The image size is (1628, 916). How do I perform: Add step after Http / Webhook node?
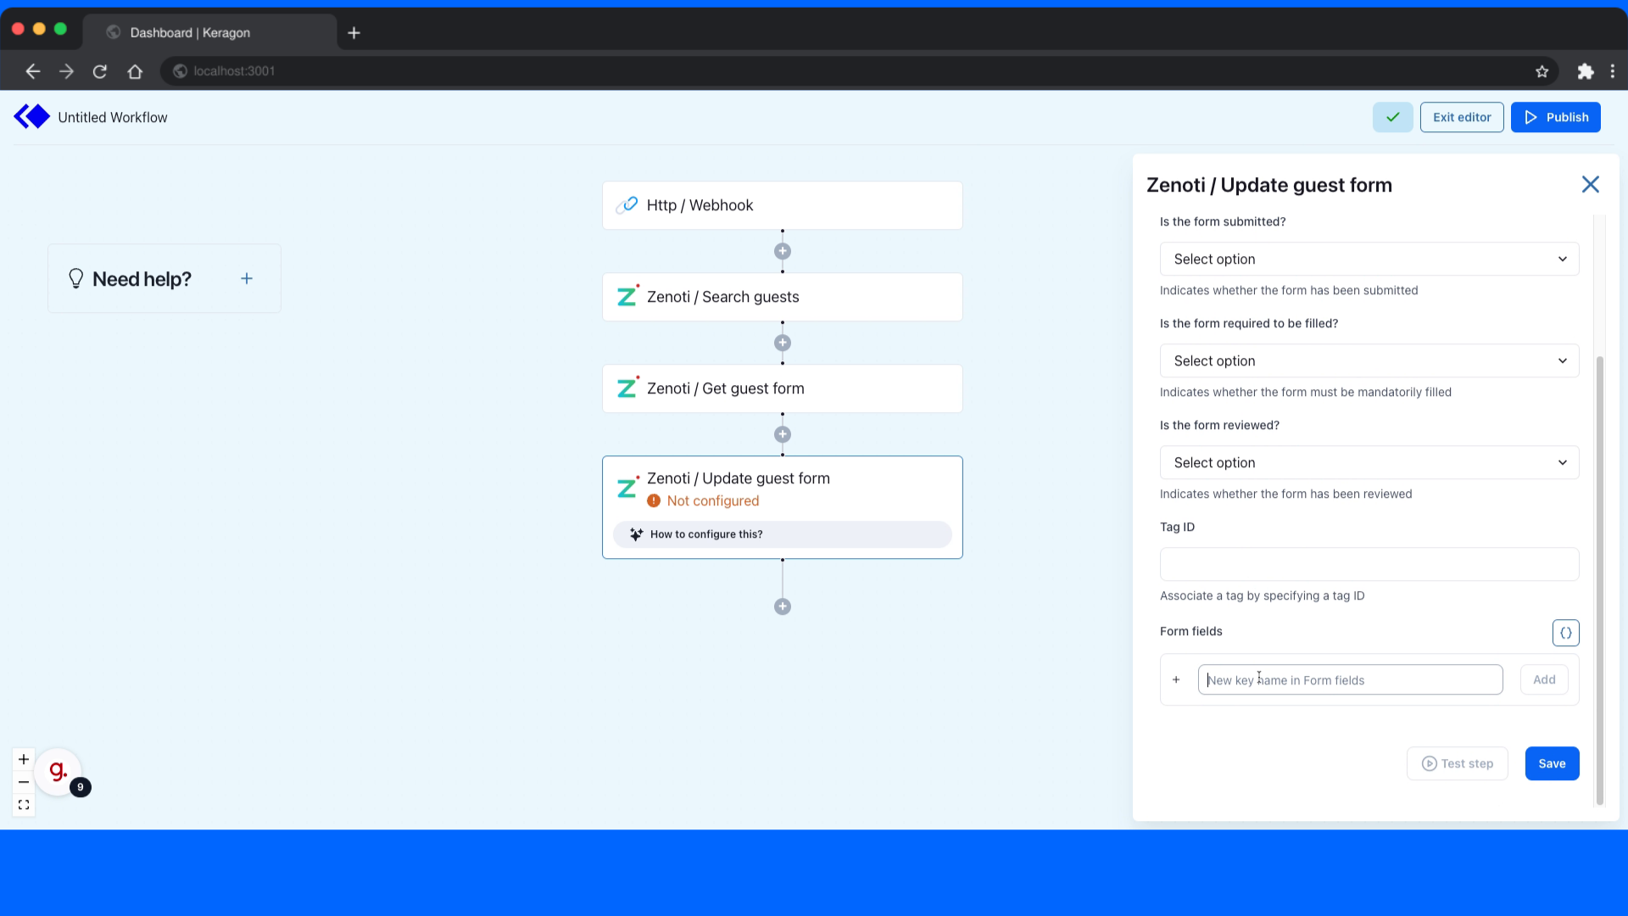tap(783, 251)
